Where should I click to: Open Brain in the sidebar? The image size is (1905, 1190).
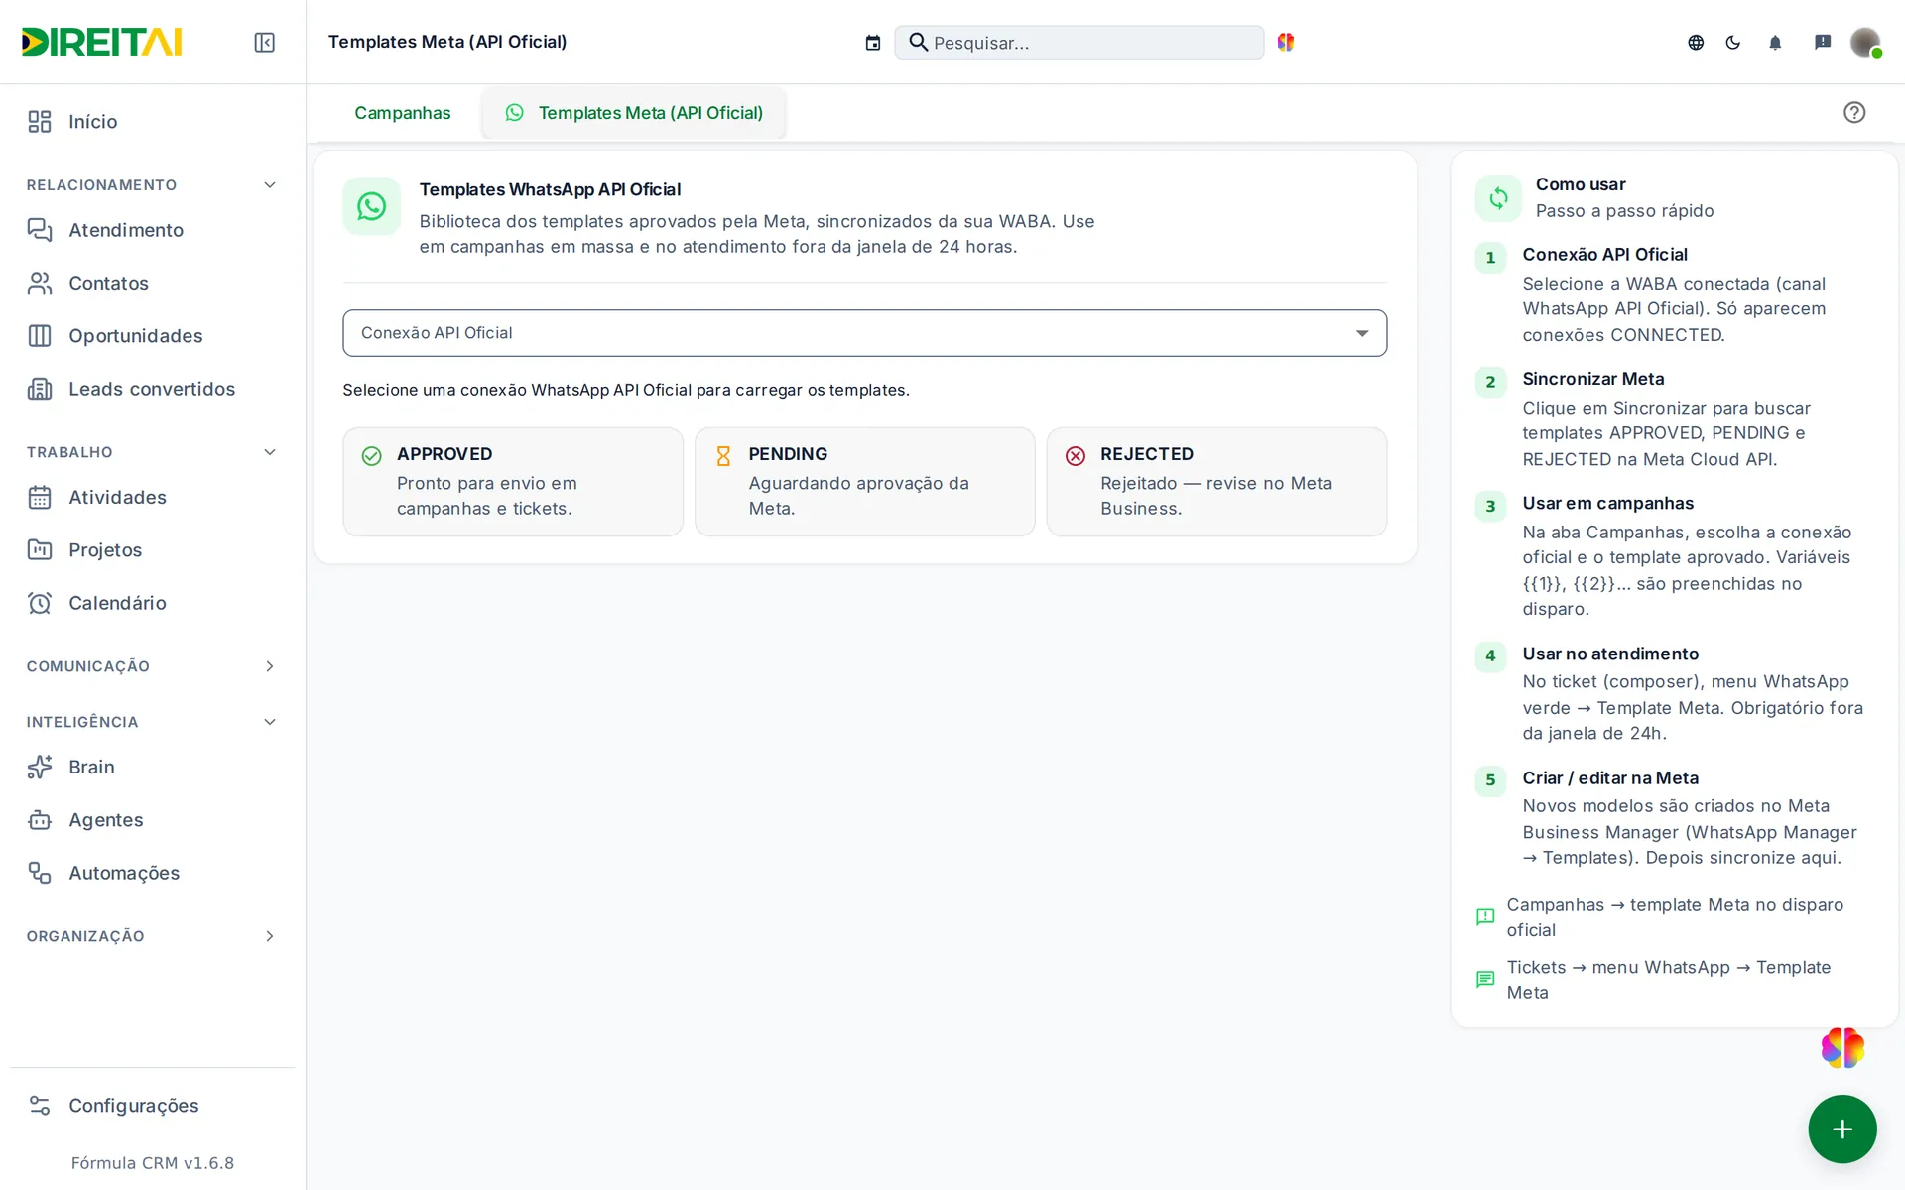[153, 767]
